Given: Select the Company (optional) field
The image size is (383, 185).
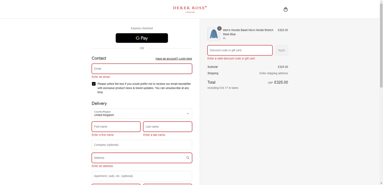Looking at the screenshot, I should (x=142, y=145).
